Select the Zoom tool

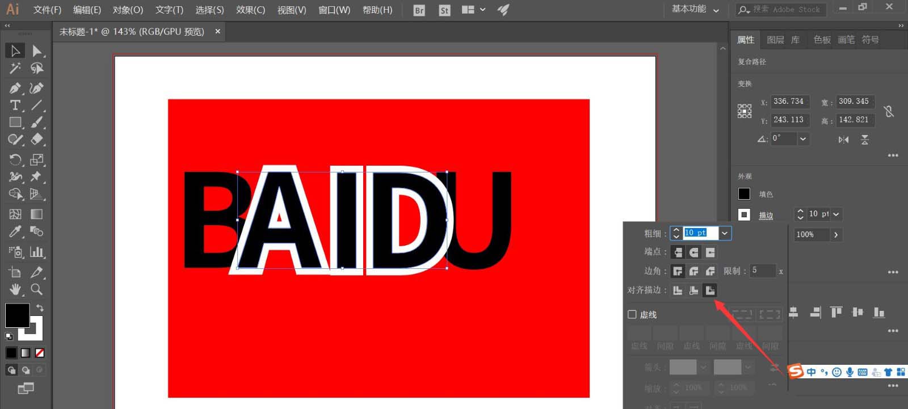(x=37, y=289)
